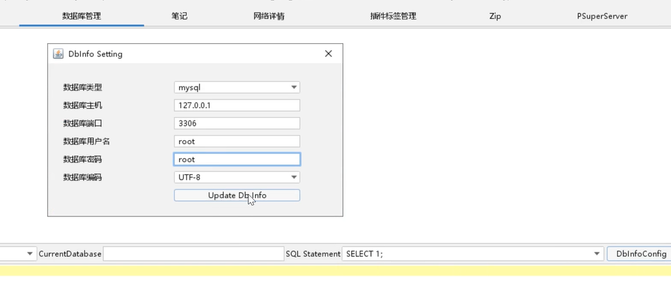This screenshot has width=671, height=293.
Task: Close the DbInfo Setting dialog
Action: point(328,54)
